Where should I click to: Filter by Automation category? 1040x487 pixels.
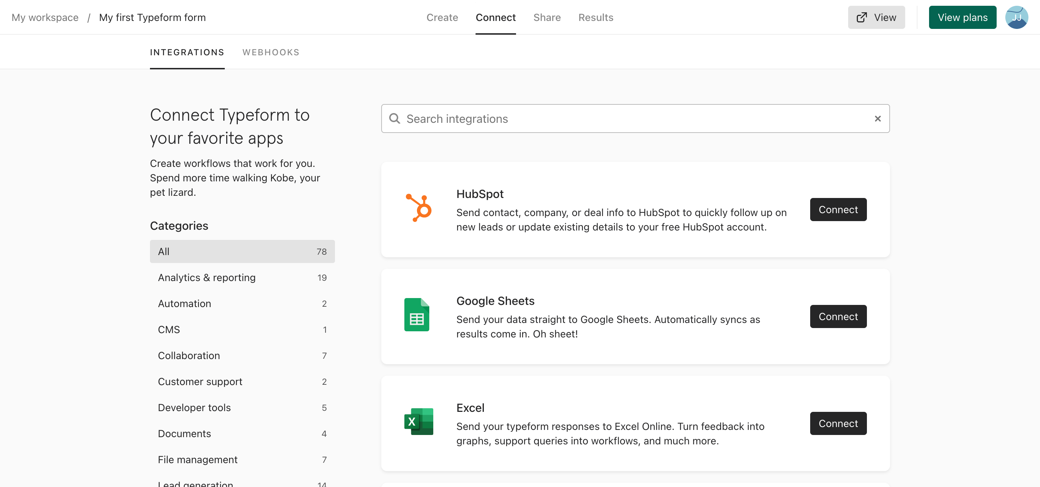(242, 303)
